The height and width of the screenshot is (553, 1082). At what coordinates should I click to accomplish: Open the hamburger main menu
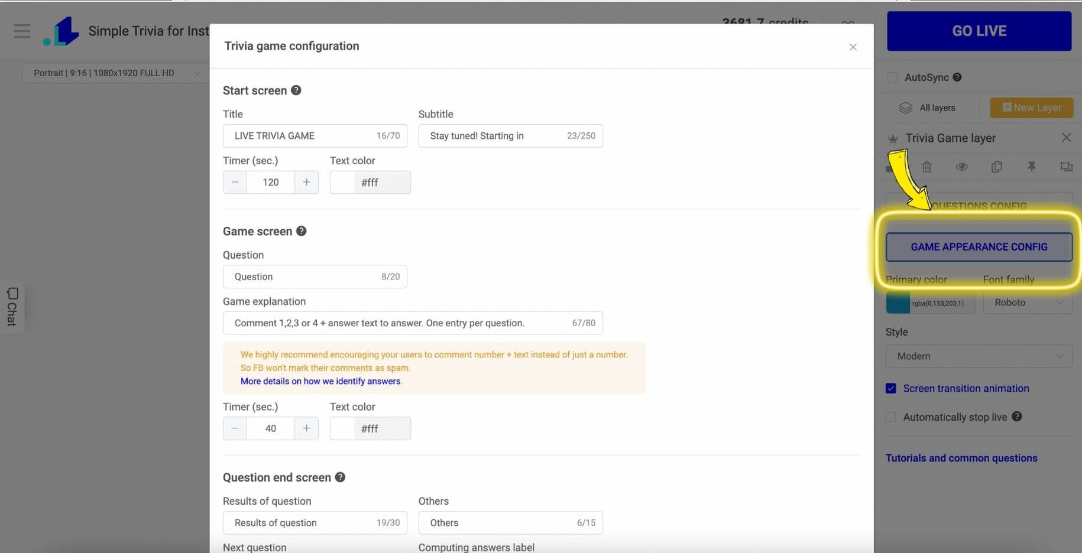[22, 31]
